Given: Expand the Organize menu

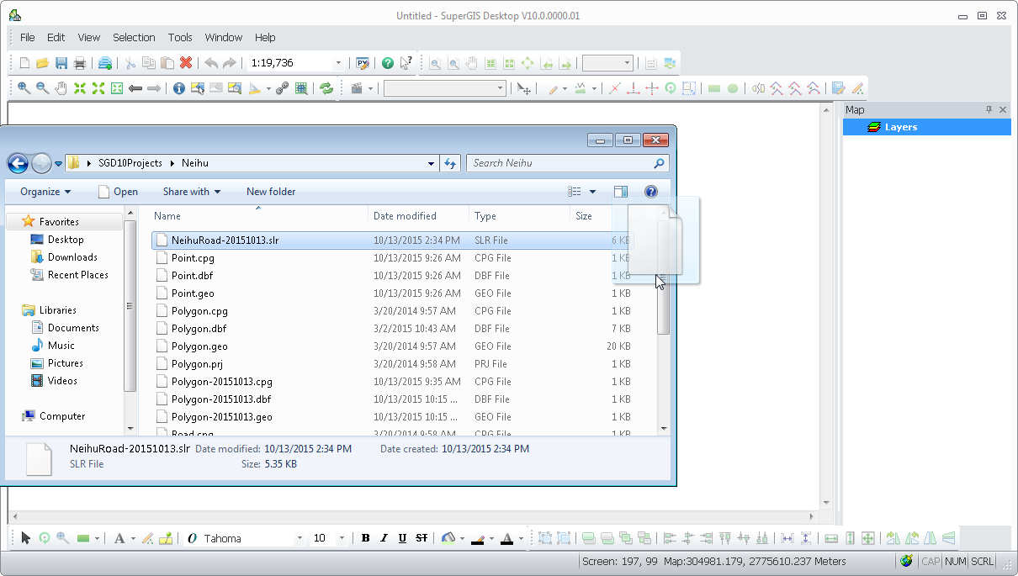Looking at the screenshot, I should click(45, 192).
